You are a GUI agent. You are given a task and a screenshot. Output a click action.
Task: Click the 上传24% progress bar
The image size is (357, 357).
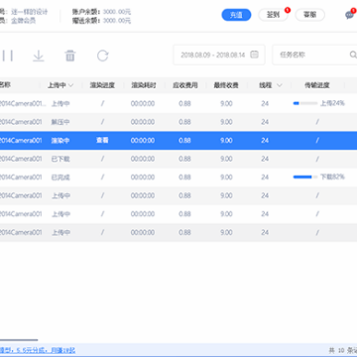pos(305,103)
